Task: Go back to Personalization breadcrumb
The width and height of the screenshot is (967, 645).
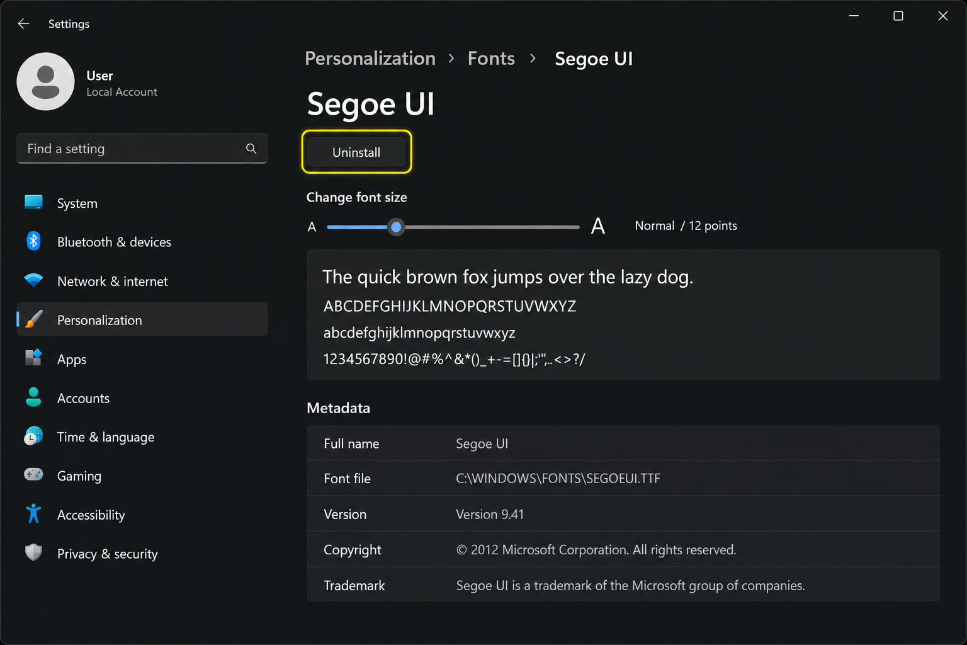Action: [x=370, y=58]
